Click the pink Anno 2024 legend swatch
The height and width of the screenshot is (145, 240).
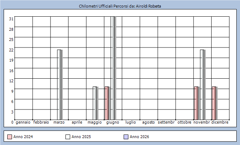point(10,137)
